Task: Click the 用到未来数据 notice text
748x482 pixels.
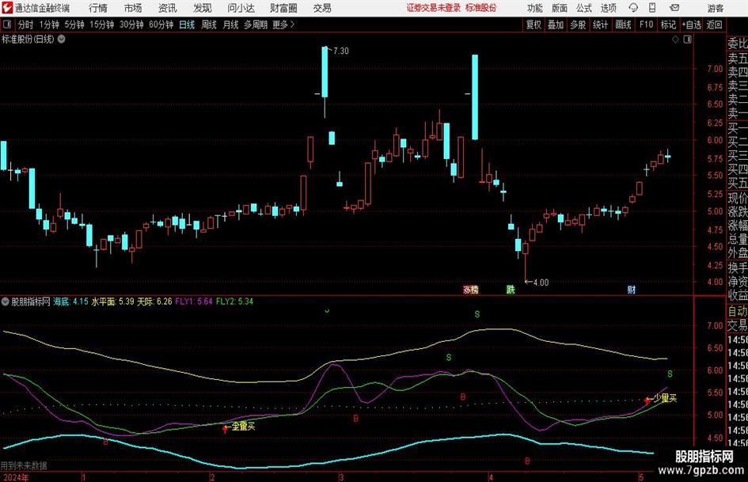Action: pos(24,465)
